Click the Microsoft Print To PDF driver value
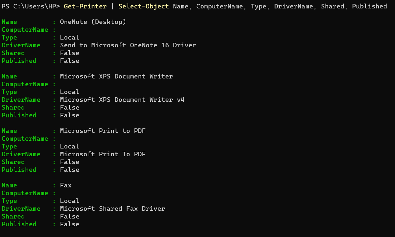Image resolution: width=395 pixels, height=237 pixels. tap(103, 154)
